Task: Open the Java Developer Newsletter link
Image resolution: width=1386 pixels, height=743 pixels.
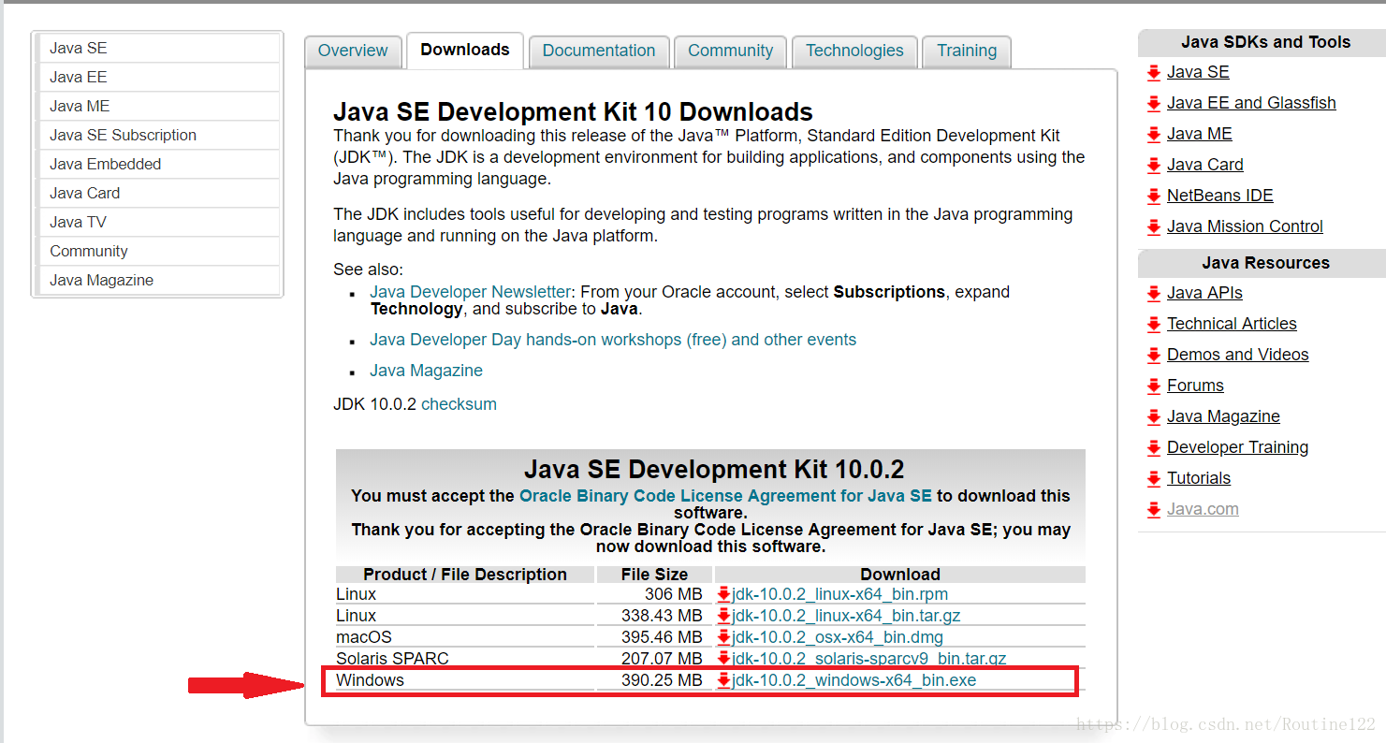Action: pos(470,292)
